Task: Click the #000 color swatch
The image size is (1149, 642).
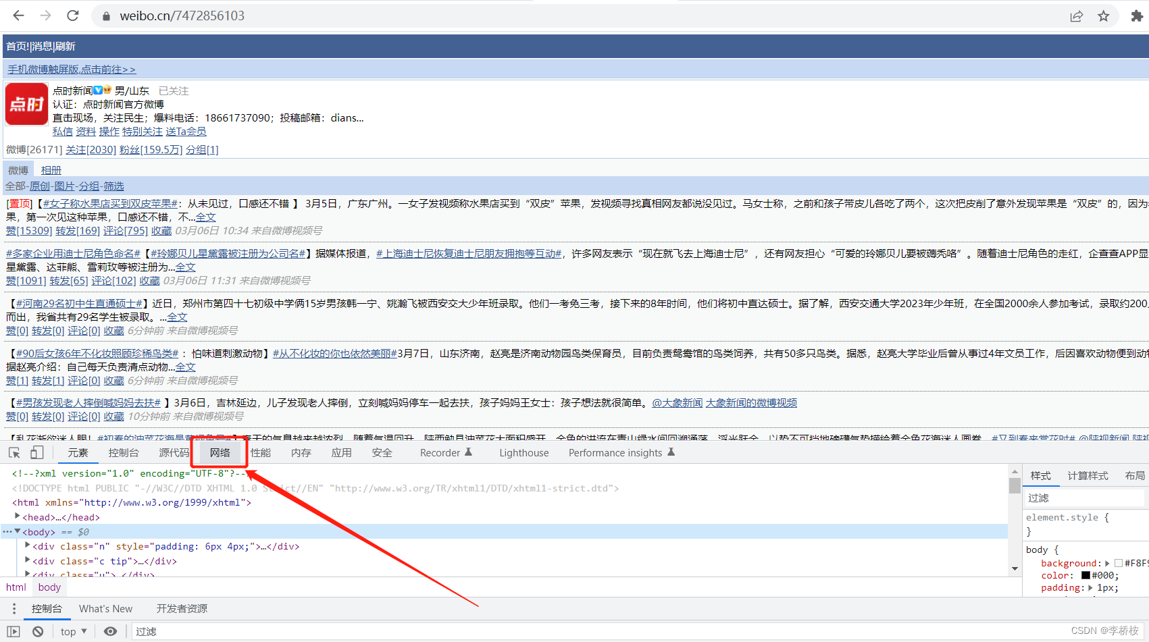Action: [x=1086, y=576]
